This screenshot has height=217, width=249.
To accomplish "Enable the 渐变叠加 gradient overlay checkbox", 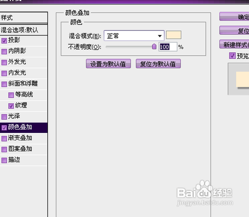I will click(x=4, y=138).
